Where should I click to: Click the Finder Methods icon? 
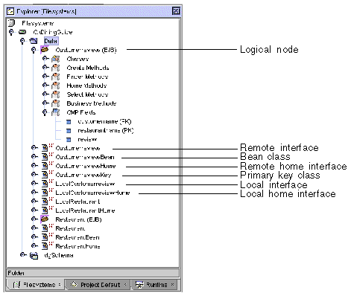click(x=56, y=77)
